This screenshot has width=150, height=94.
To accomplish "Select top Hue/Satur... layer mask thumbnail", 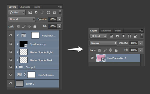I will [x=35, y=35].
